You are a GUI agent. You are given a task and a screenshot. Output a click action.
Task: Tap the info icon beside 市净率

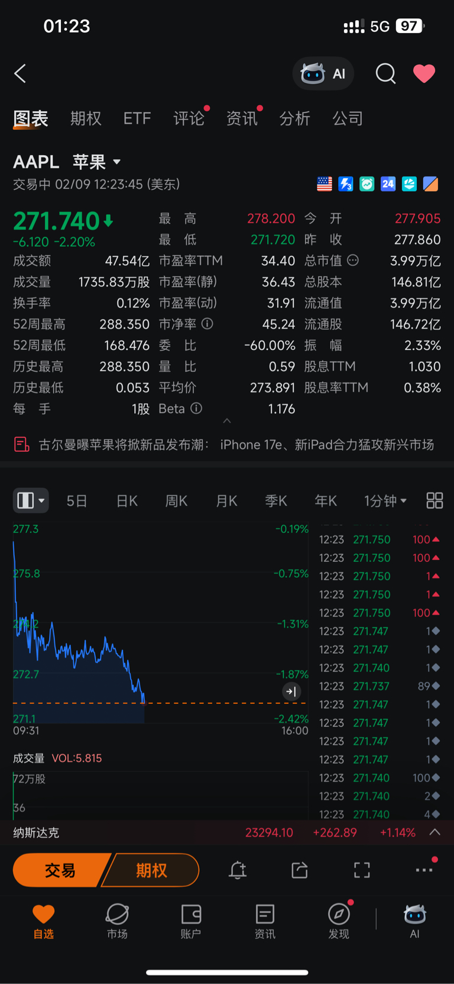[x=207, y=324]
